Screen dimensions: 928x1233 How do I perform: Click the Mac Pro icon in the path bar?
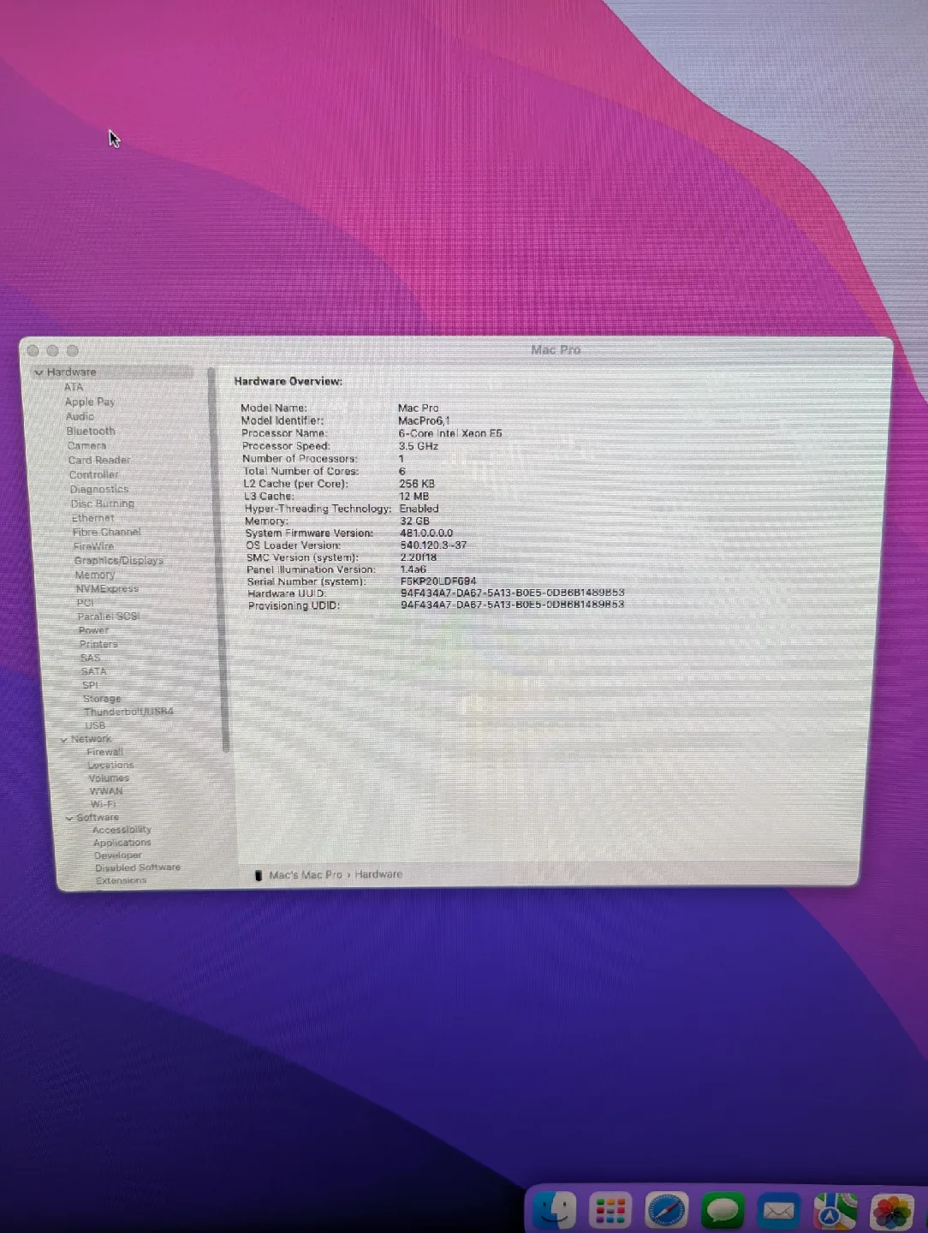click(259, 874)
